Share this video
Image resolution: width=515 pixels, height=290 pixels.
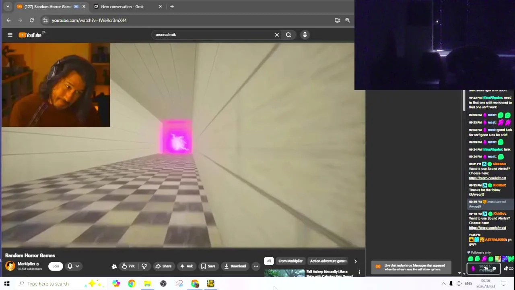163,266
